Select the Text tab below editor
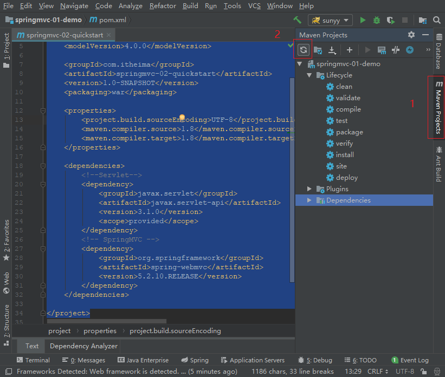Viewport: 445px width, 377px height. point(32,346)
